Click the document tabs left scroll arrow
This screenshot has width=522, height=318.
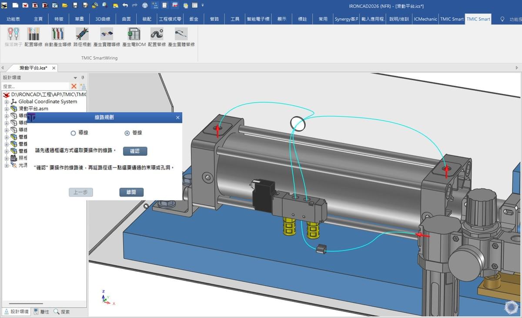point(3,68)
